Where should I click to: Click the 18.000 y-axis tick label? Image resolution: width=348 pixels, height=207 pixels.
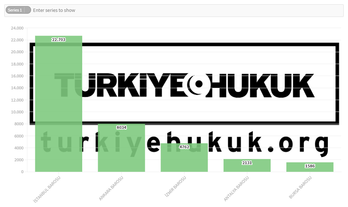(x=17, y=64)
